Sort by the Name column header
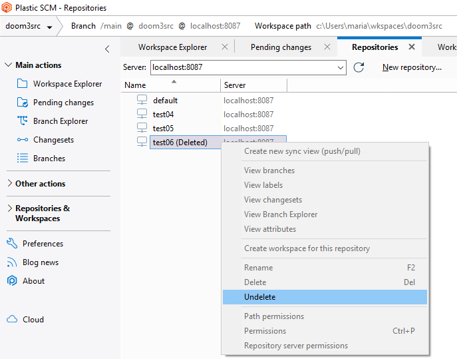The width and height of the screenshot is (457, 359). click(171, 85)
